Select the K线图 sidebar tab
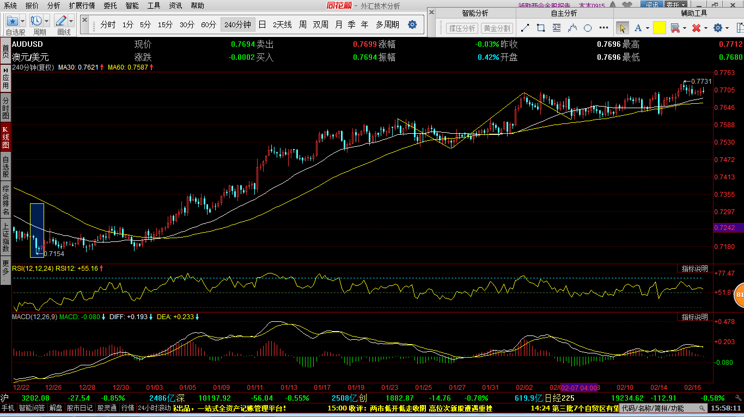The width and height of the screenshot is (744, 417). point(5,137)
